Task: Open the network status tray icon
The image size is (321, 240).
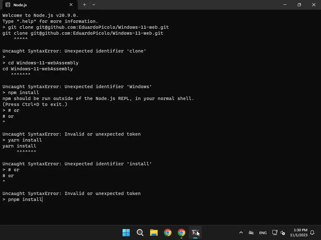Action: click(x=275, y=232)
